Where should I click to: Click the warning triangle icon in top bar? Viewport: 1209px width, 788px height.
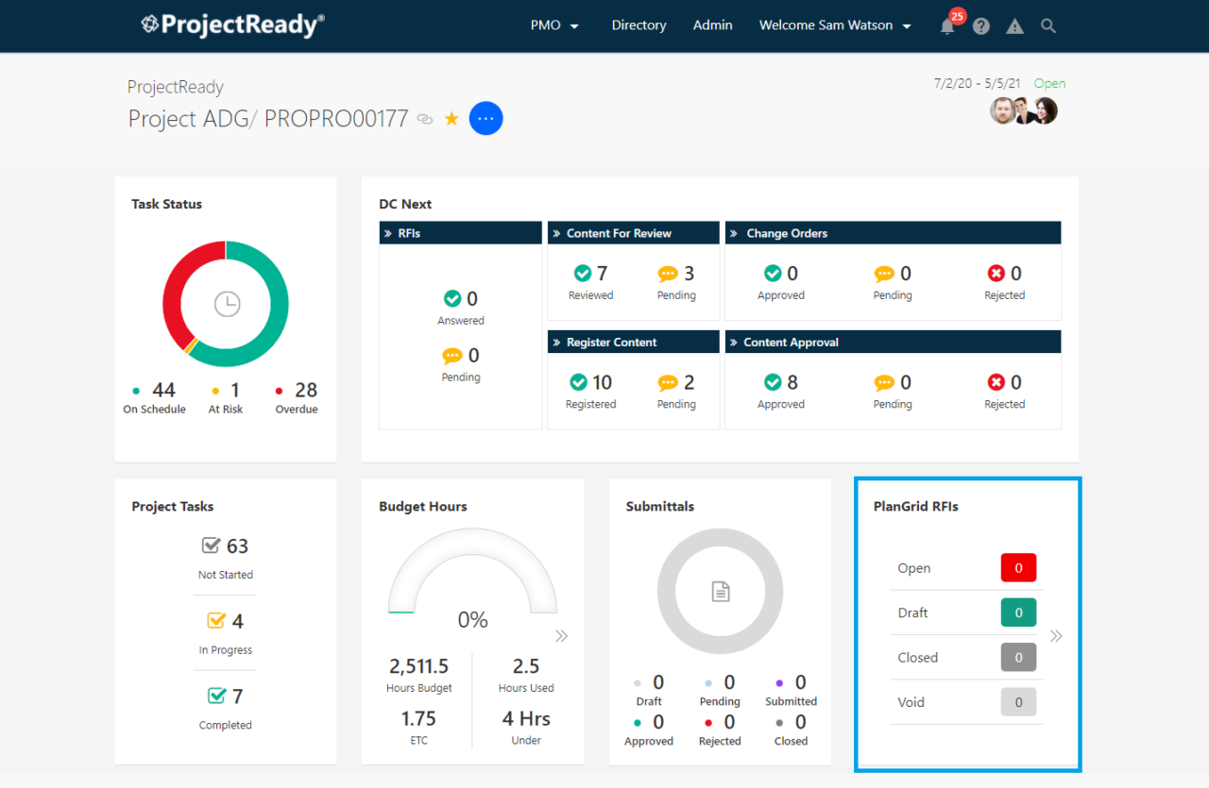pyautogui.click(x=1014, y=25)
